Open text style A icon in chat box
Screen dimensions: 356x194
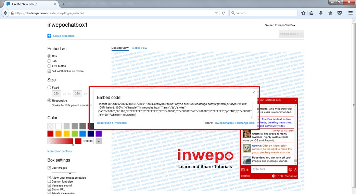click(x=295, y=169)
